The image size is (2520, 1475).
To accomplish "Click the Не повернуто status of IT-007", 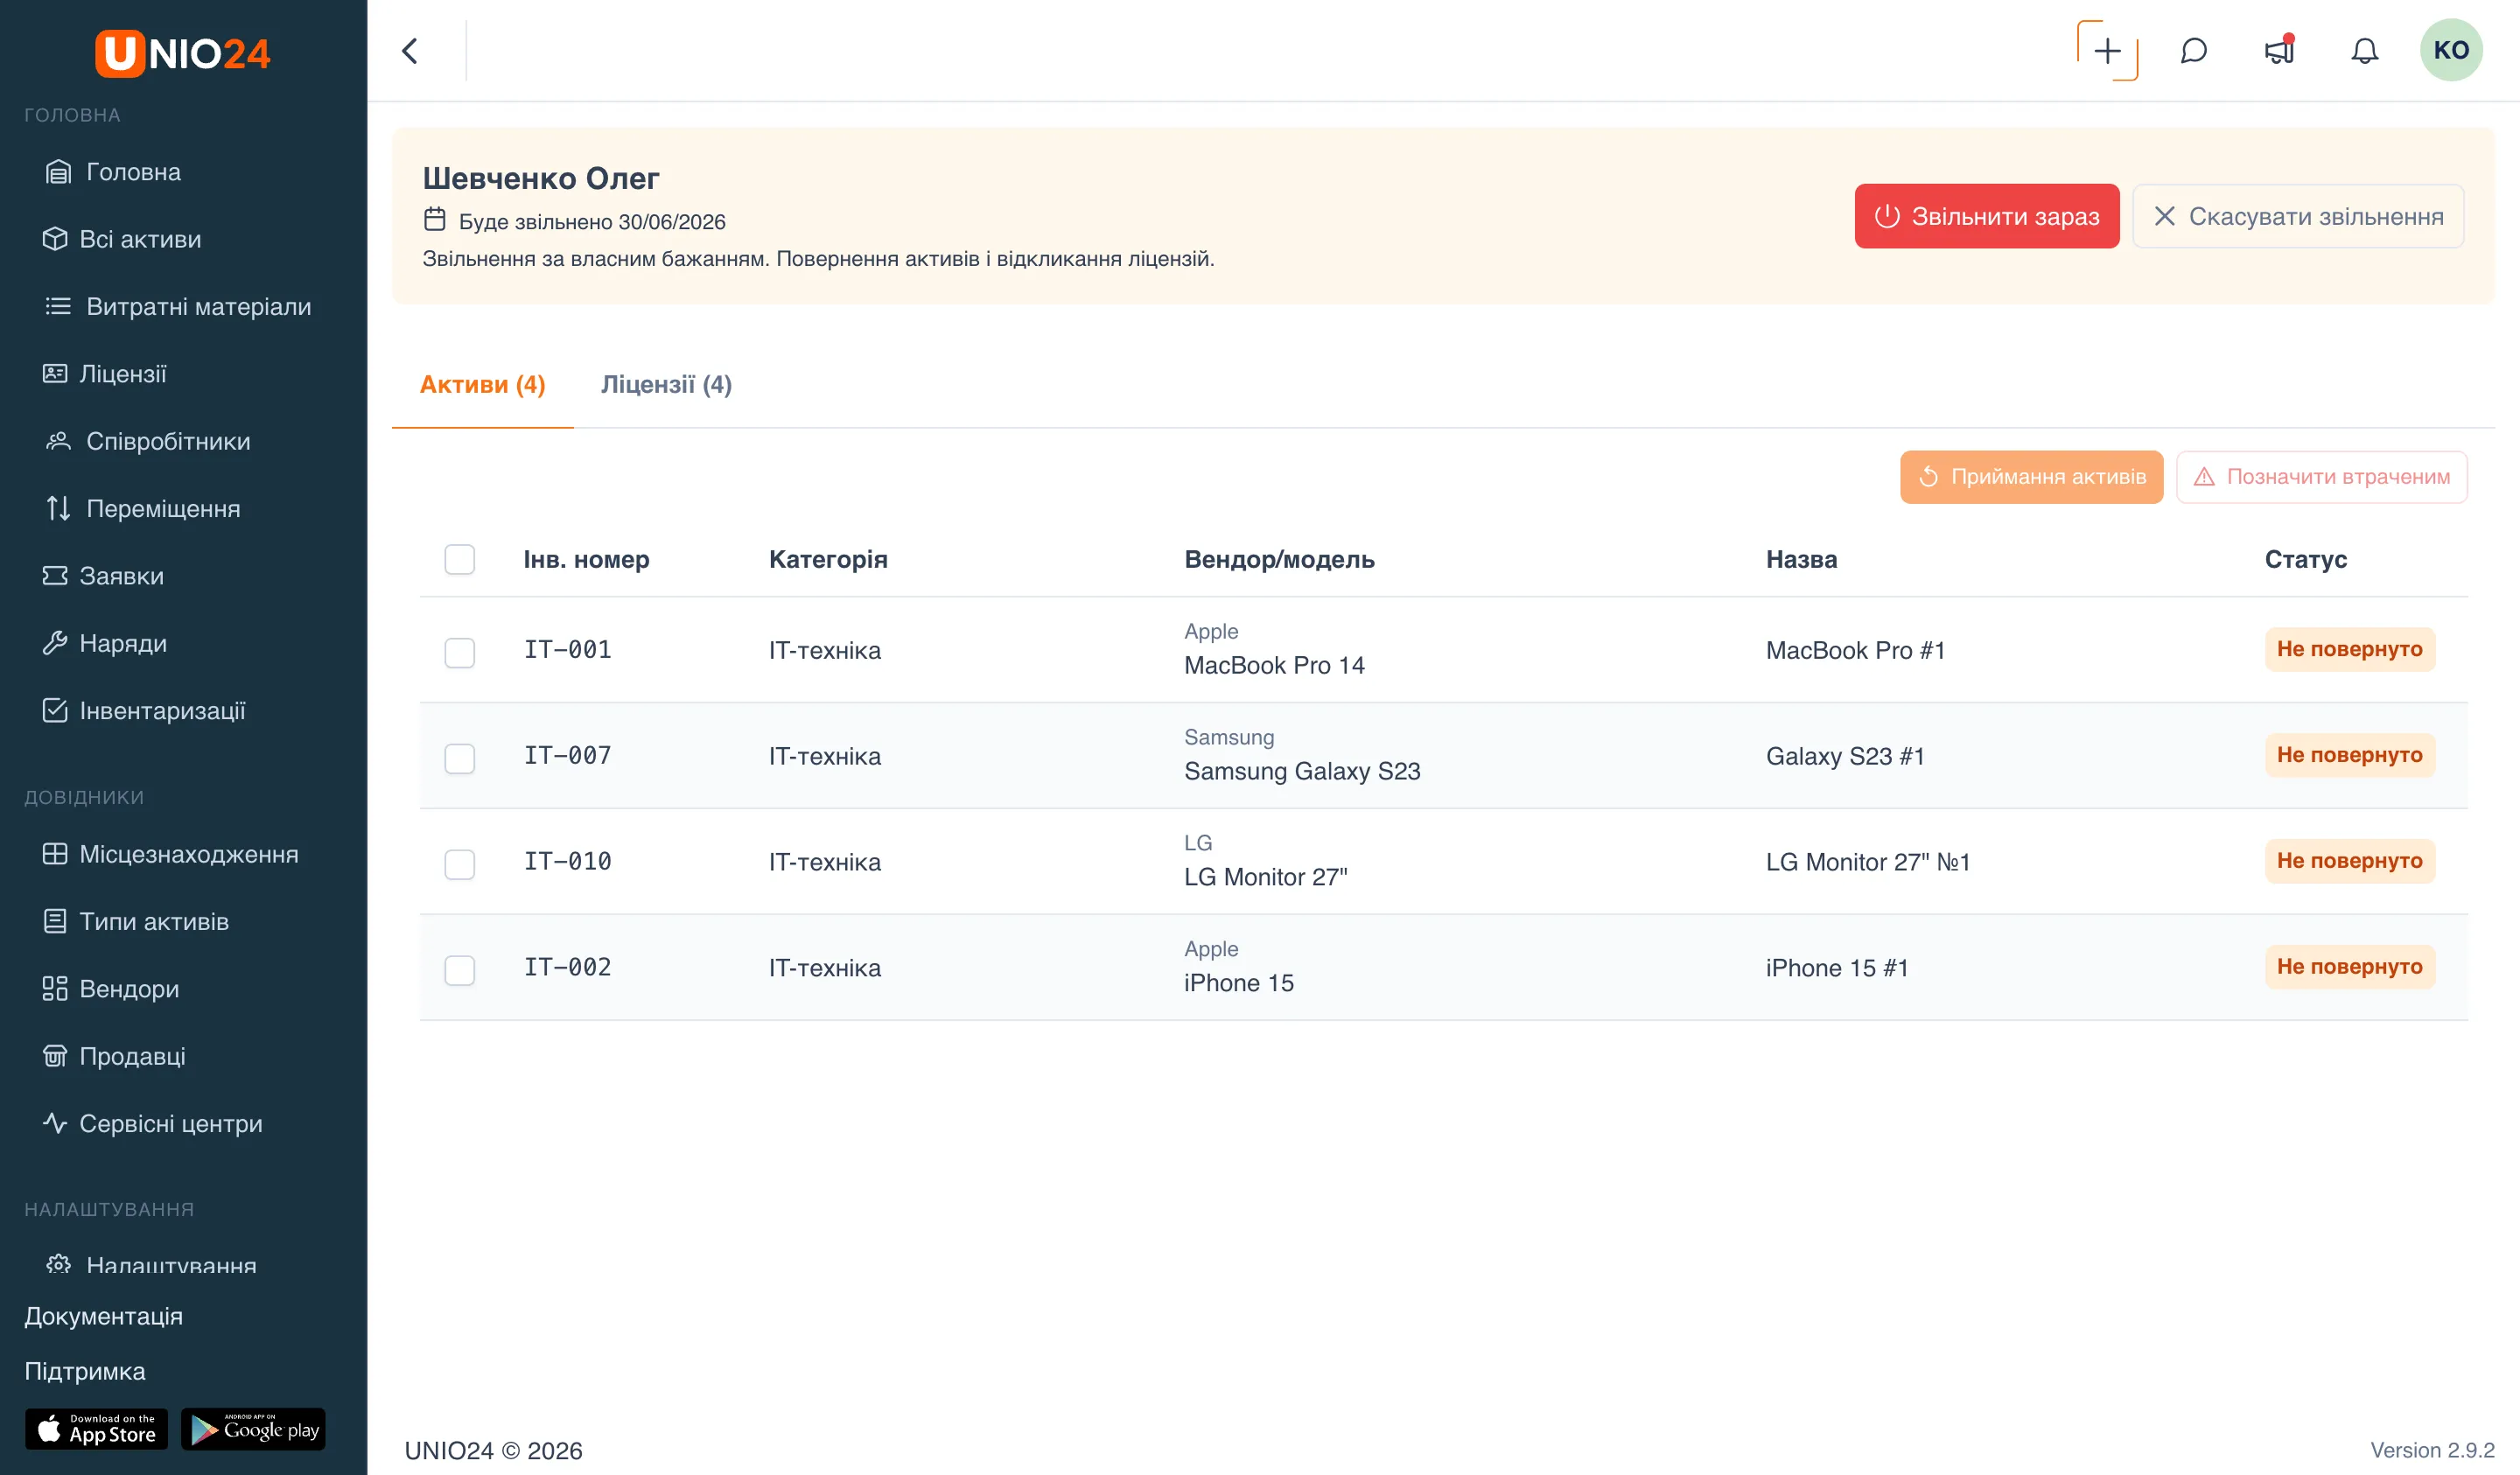I will [2350, 755].
